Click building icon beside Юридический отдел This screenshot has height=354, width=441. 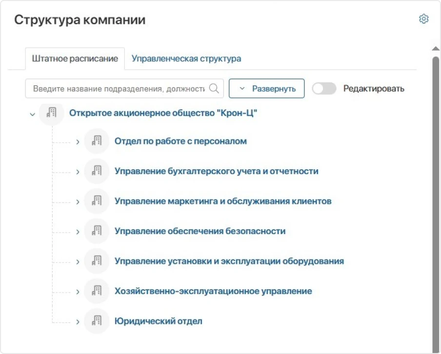[x=97, y=321]
